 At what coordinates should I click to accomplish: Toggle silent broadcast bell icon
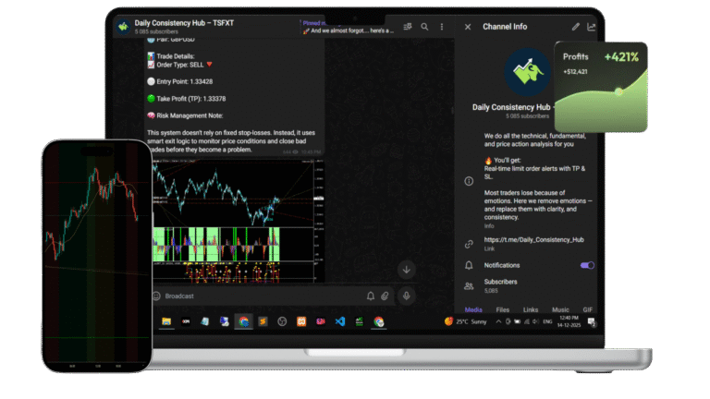pyautogui.click(x=371, y=296)
